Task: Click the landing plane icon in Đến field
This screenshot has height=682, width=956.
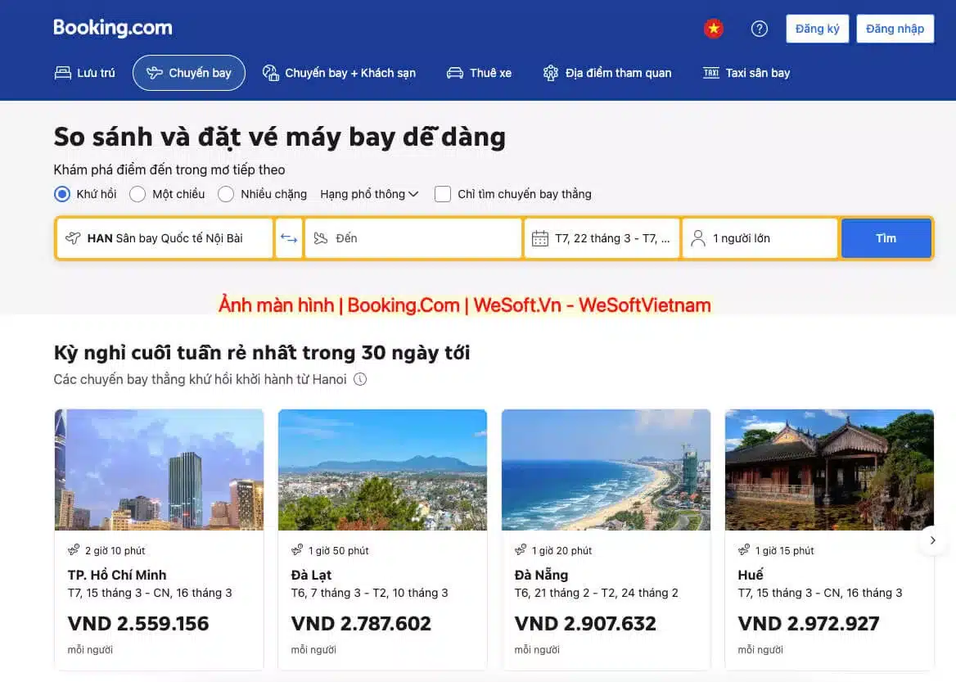Action: click(x=321, y=238)
